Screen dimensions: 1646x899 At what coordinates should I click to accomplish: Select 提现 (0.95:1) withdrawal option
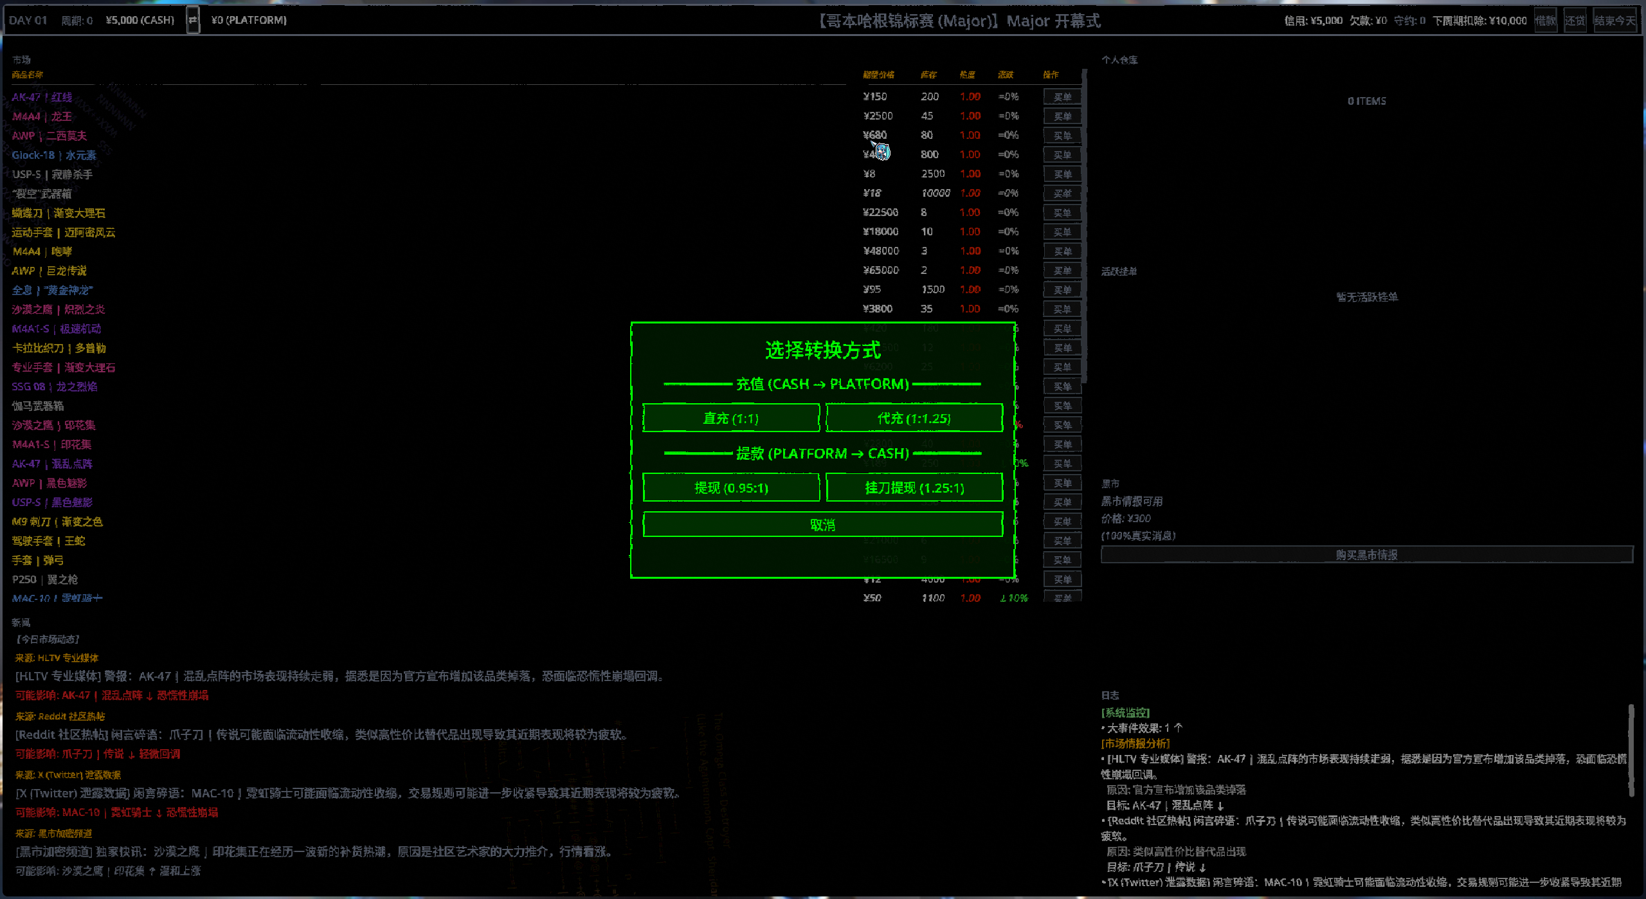click(731, 488)
